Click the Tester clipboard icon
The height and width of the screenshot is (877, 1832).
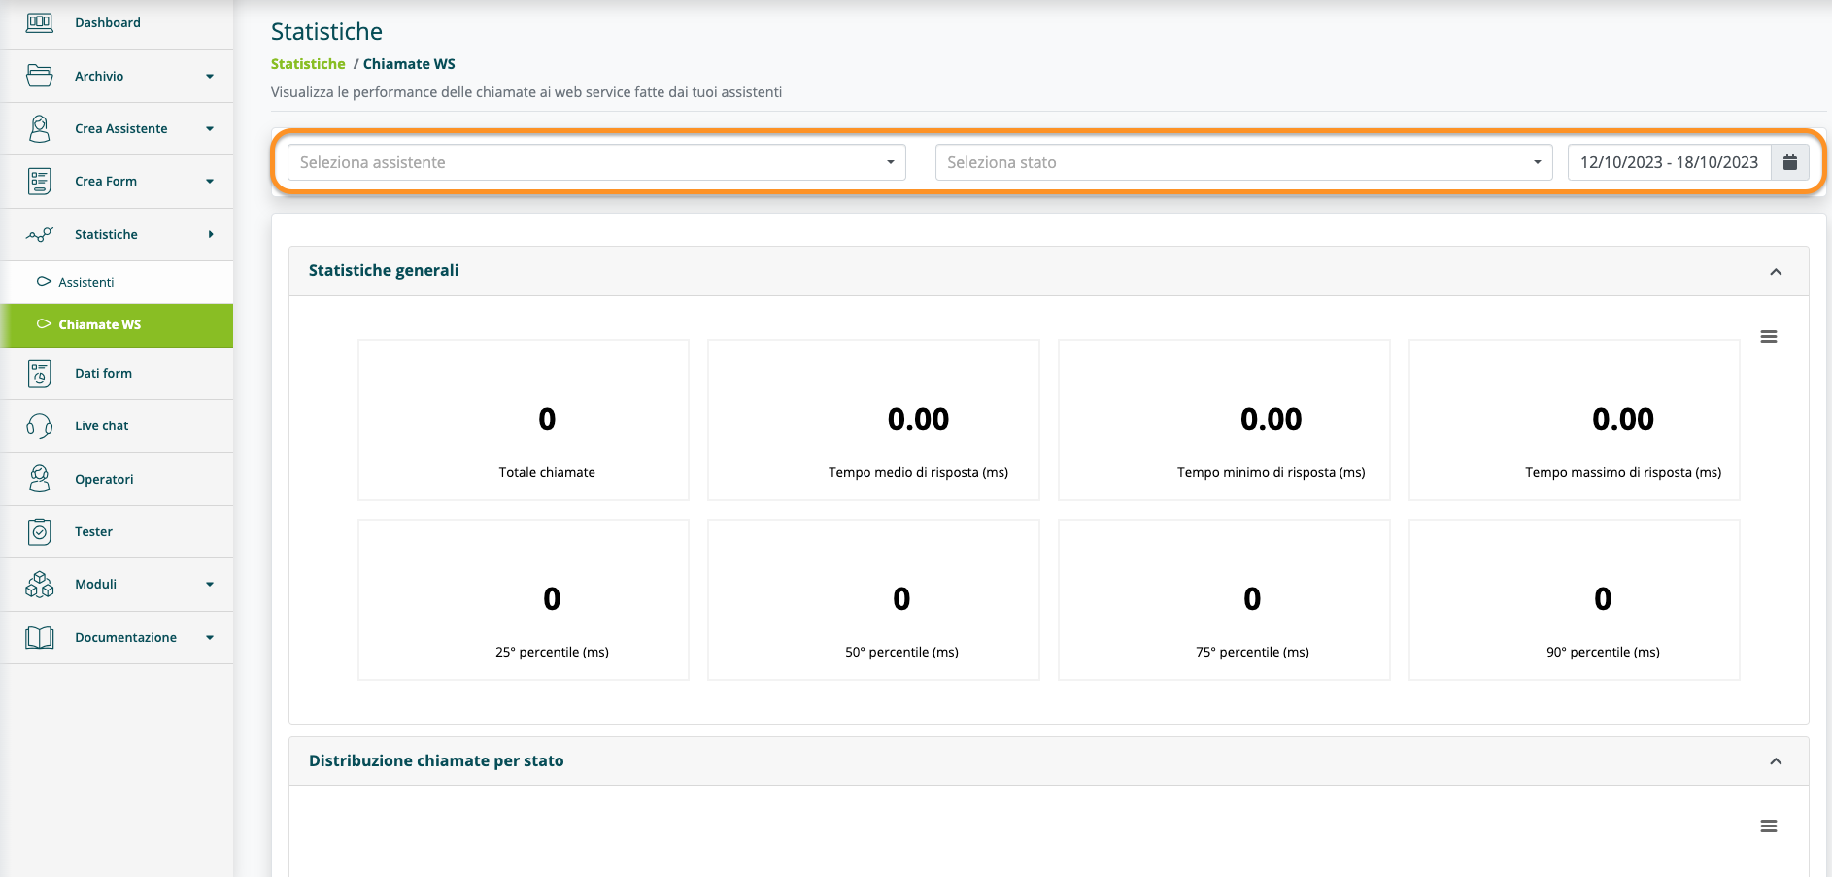(x=40, y=531)
